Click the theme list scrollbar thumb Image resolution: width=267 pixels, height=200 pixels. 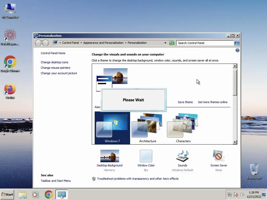click(235, 83)
